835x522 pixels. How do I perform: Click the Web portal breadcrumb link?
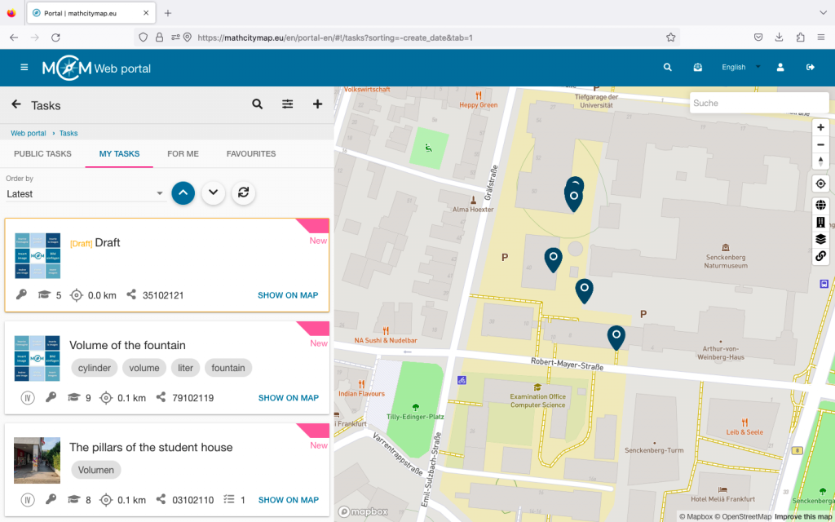(x=29, y=133)
